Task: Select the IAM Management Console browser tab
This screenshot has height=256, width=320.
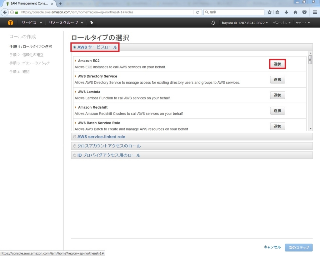Action: [x=29, y=4]
